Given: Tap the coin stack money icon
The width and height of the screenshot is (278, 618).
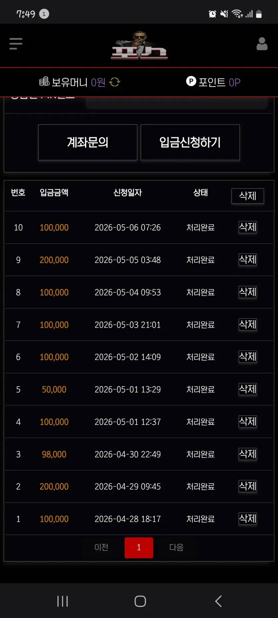Looking at the screenshot, I should click(x=44, y=82).
